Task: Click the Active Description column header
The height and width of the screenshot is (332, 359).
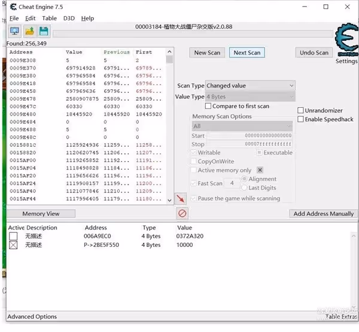Action: click(33, 228)
